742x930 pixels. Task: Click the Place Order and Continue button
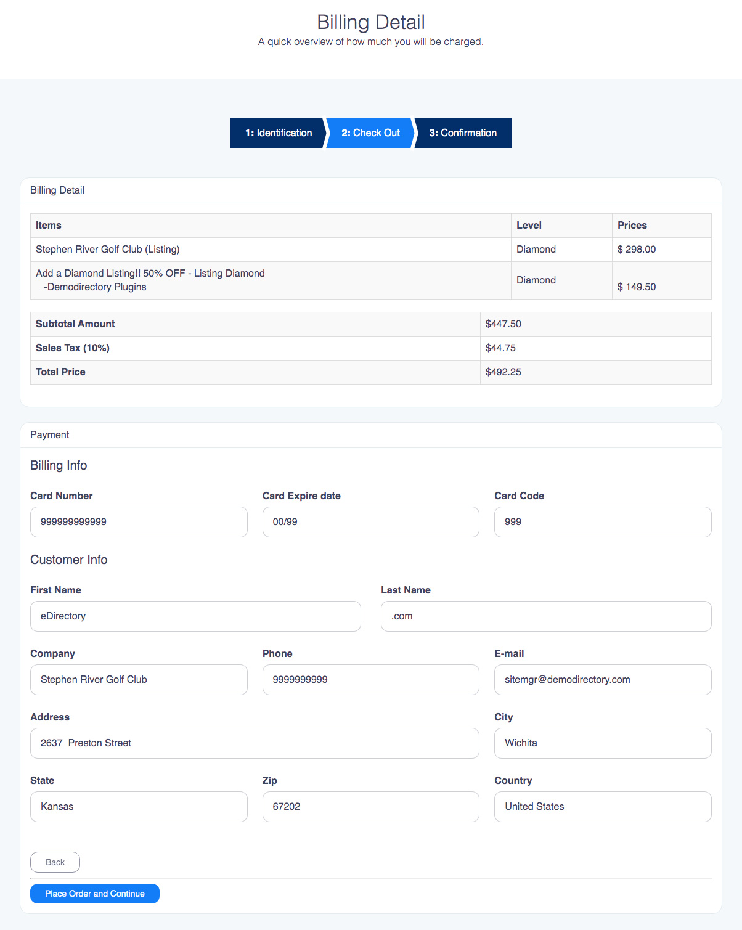click(95, 894)
